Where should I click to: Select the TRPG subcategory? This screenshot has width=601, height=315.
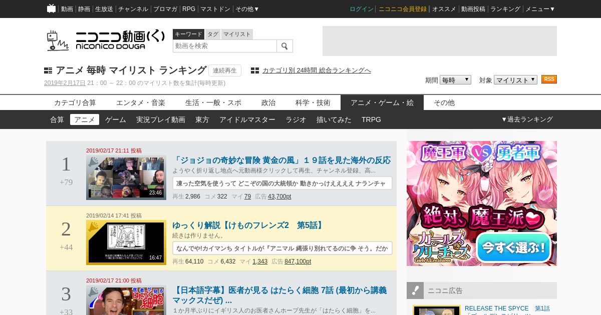click(371, 119)
